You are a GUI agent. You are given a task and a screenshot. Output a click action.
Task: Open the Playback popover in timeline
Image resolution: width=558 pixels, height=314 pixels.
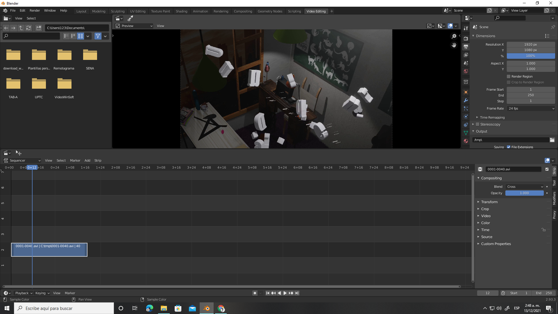coord(24,293)
